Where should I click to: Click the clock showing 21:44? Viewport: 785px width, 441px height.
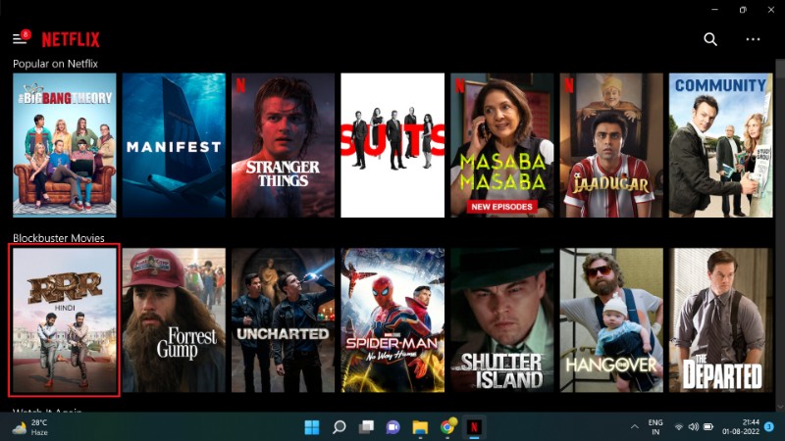[x=741, y=427]
